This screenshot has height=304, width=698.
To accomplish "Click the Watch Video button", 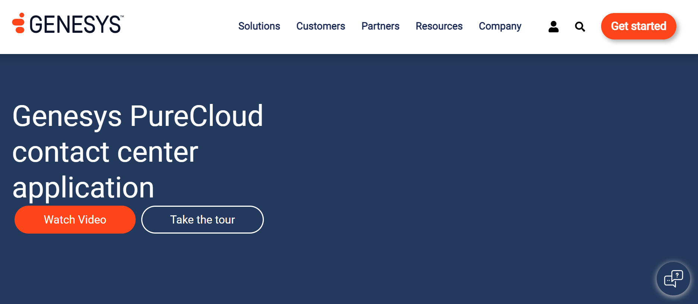I will 75,219.
